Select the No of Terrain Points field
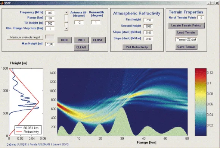This screenshot has width=220, height=148. tap(201, 18)
